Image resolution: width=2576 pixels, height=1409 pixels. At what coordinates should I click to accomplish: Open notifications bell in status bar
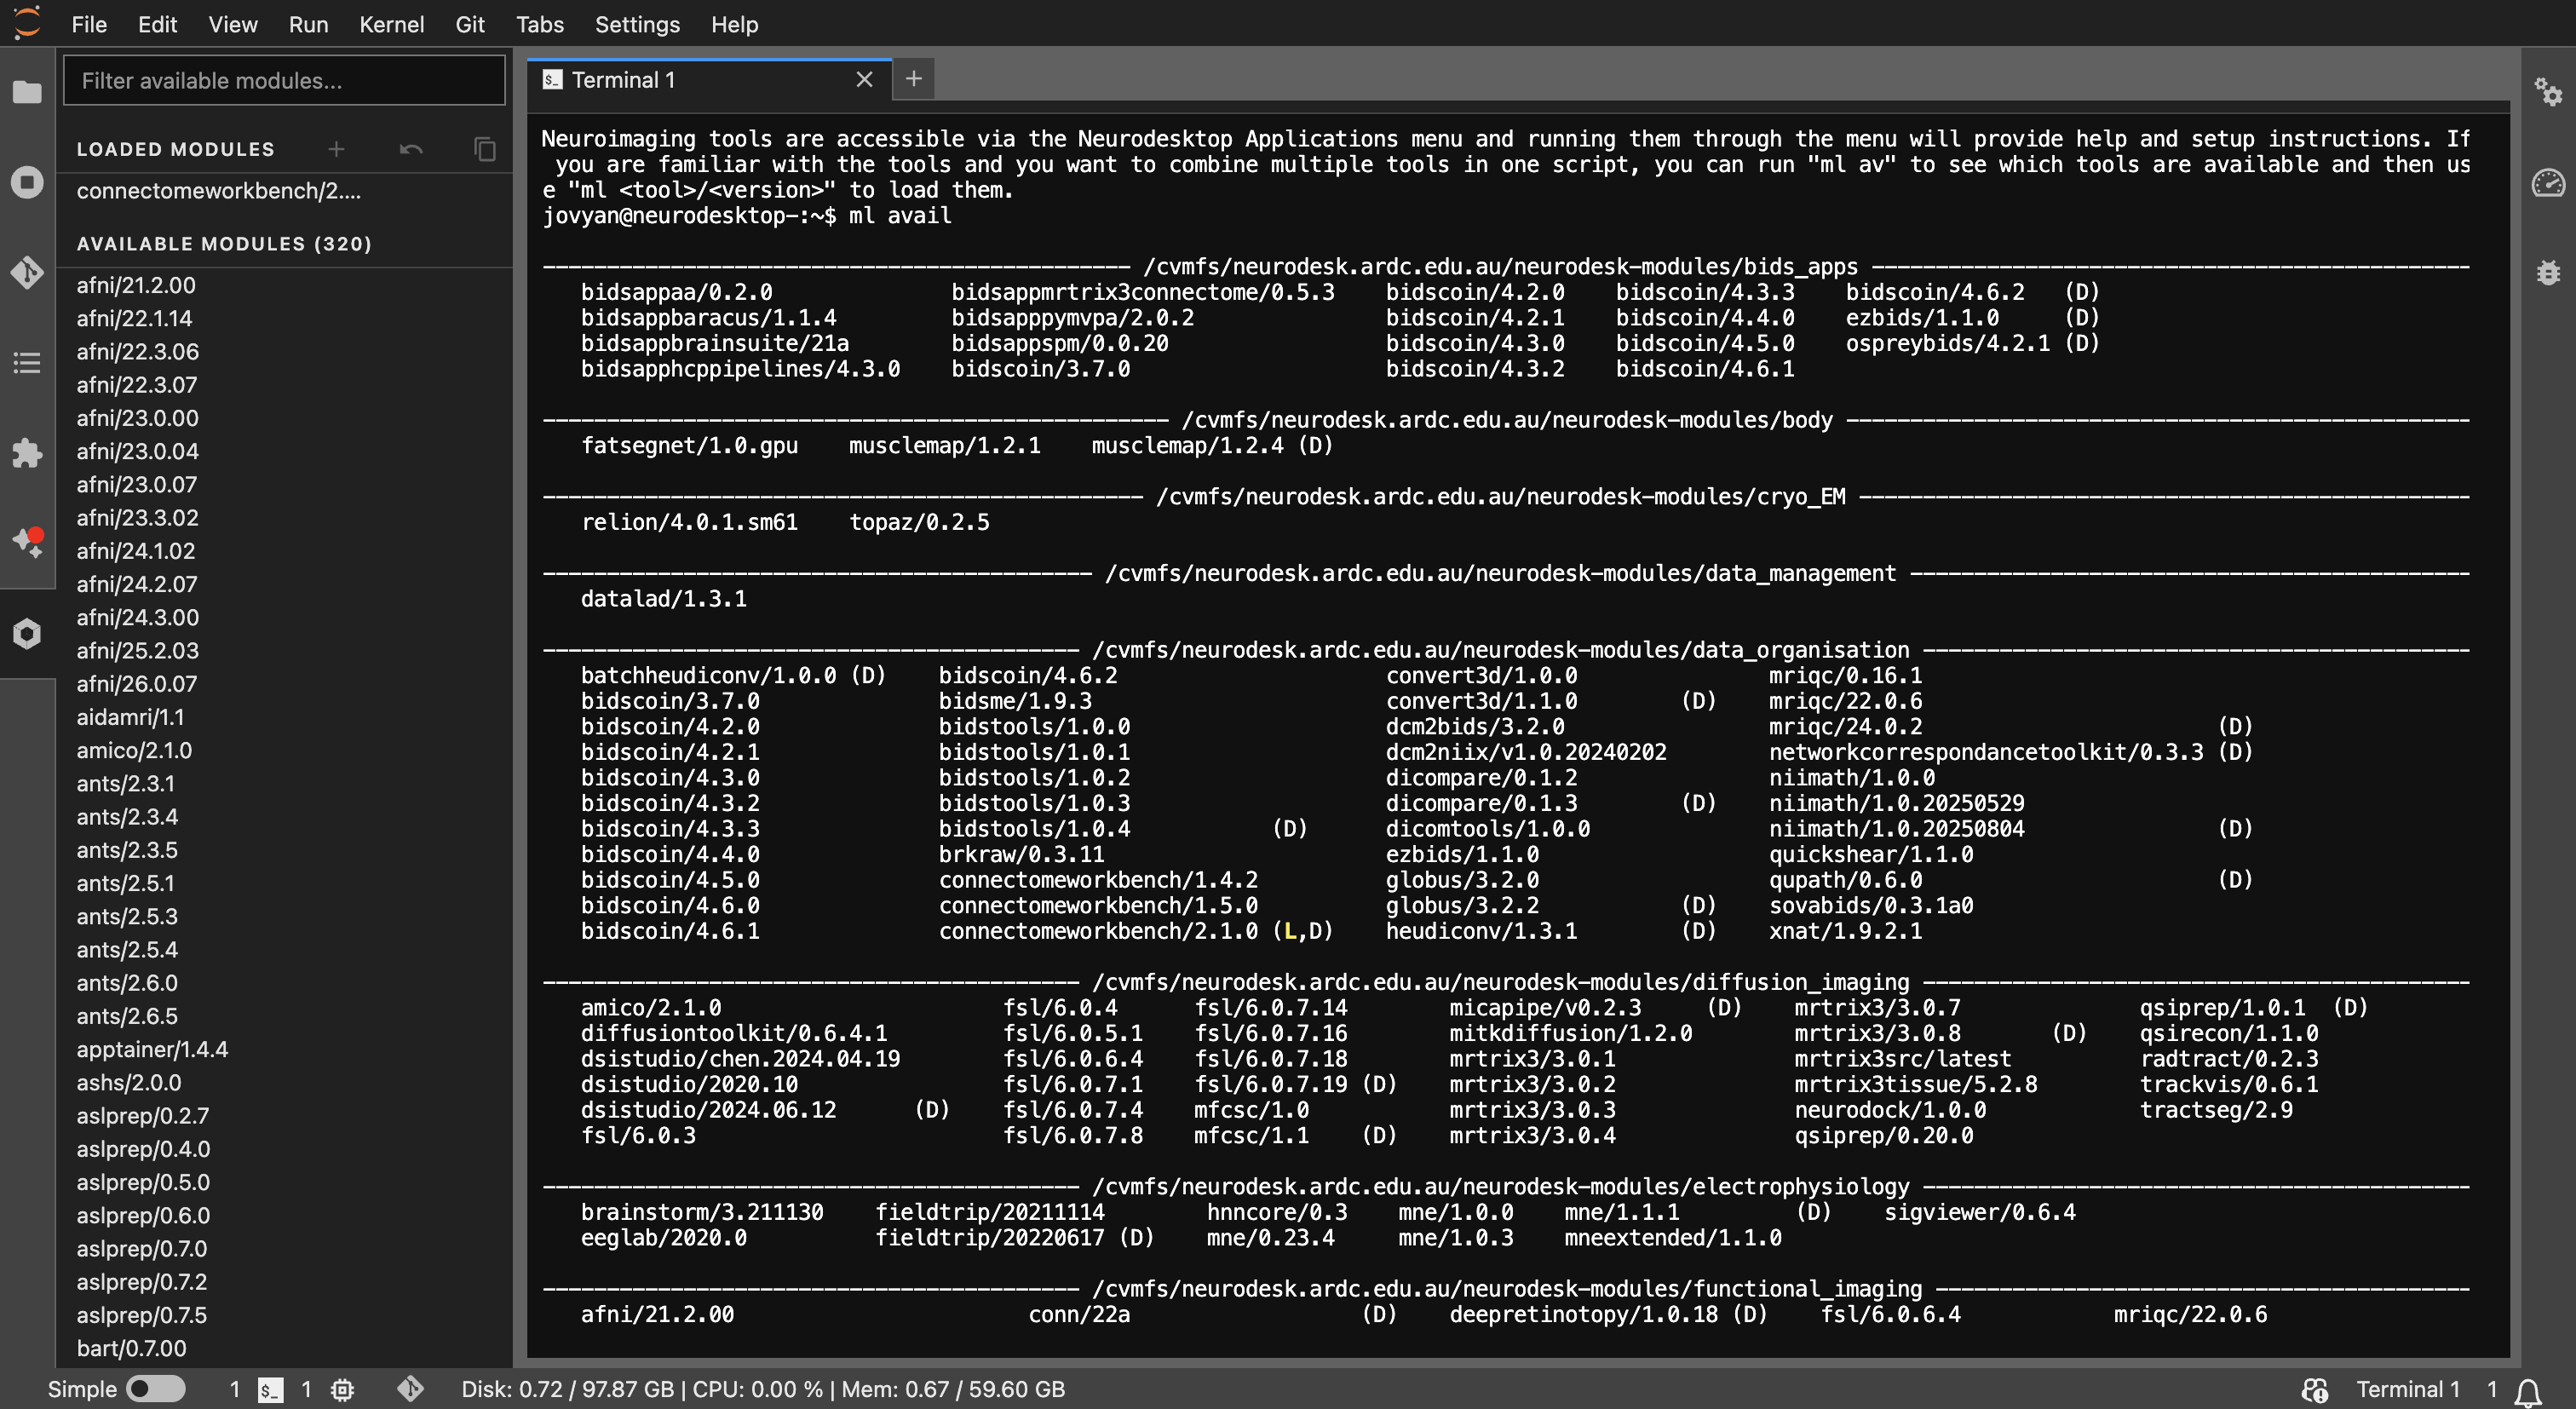(2529, 1390)
